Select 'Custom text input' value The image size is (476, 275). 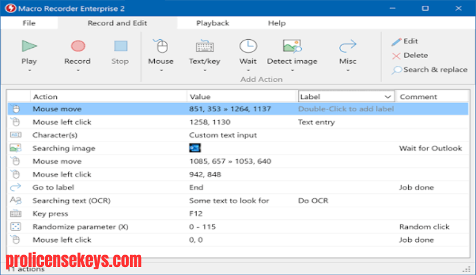(x=223, y=135)
